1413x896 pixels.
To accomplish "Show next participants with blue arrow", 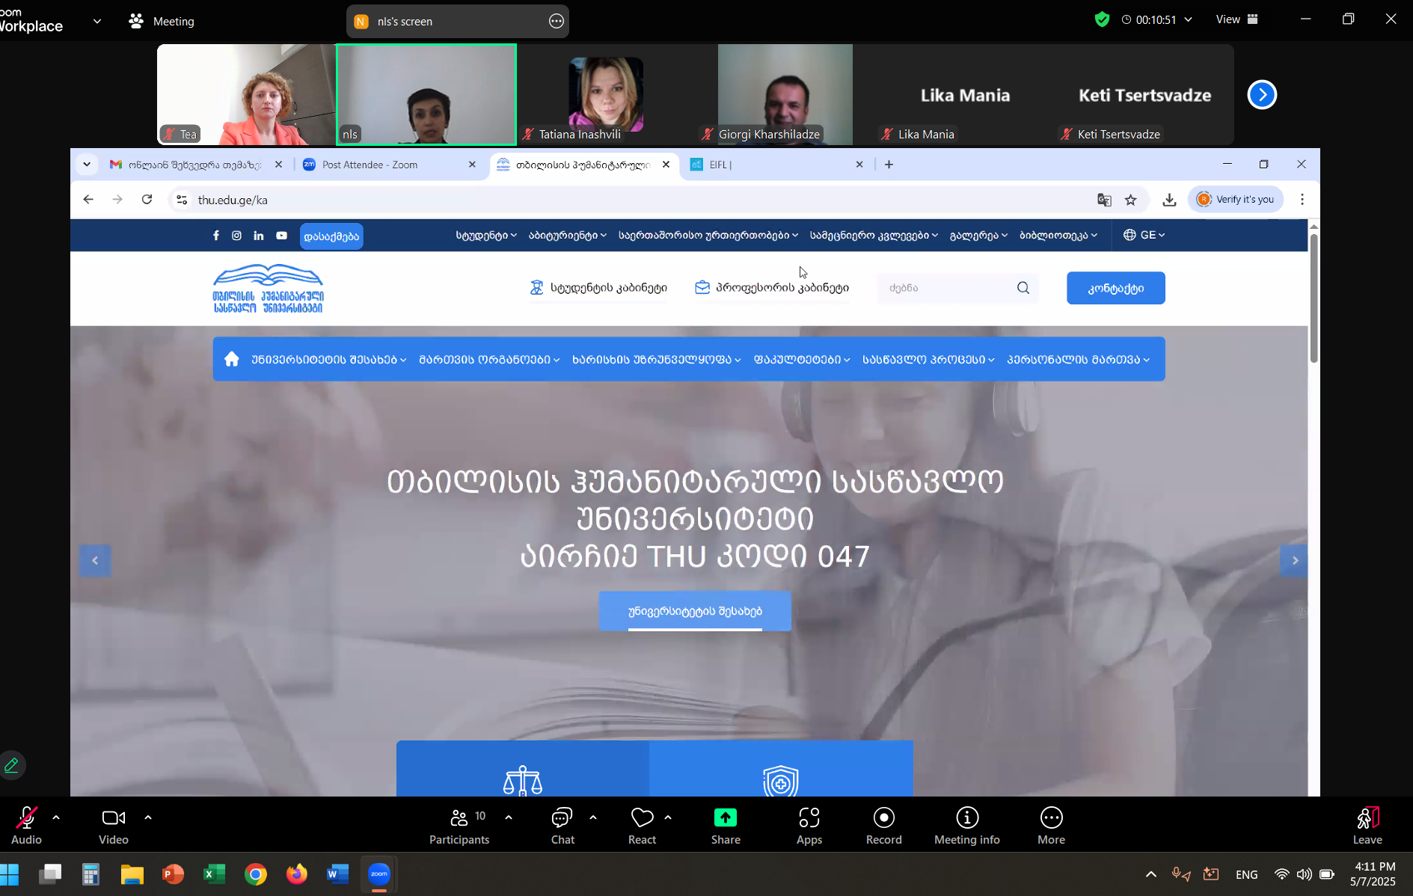I will coord(1262,95).
